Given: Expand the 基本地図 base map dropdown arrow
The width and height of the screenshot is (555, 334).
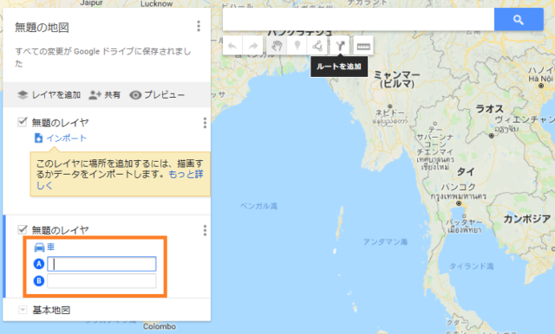Looking at the screenshot, I should click(23, 310).
